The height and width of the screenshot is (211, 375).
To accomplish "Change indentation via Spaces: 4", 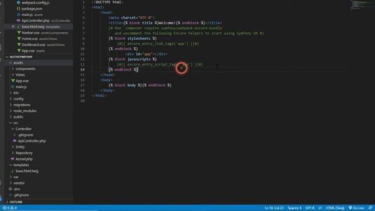I will coord(294,208).
